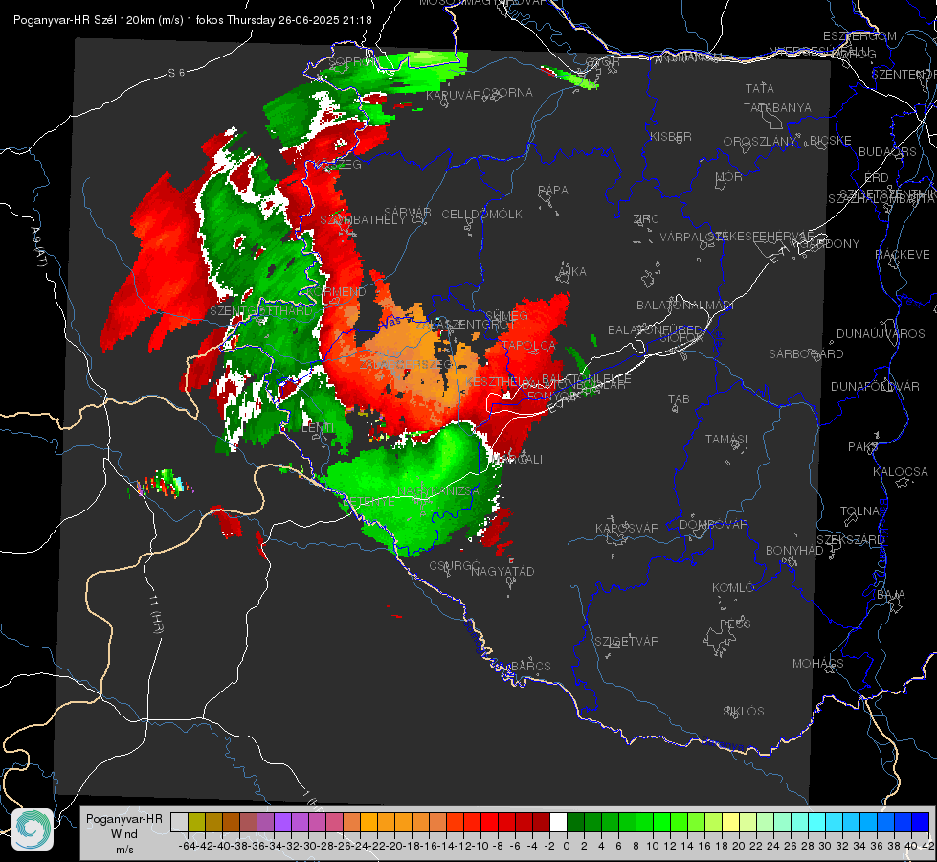Click the SZIGETVAR city label
Image resolution: width=937 pixels, height=862 pixels.
pos(626,641)
